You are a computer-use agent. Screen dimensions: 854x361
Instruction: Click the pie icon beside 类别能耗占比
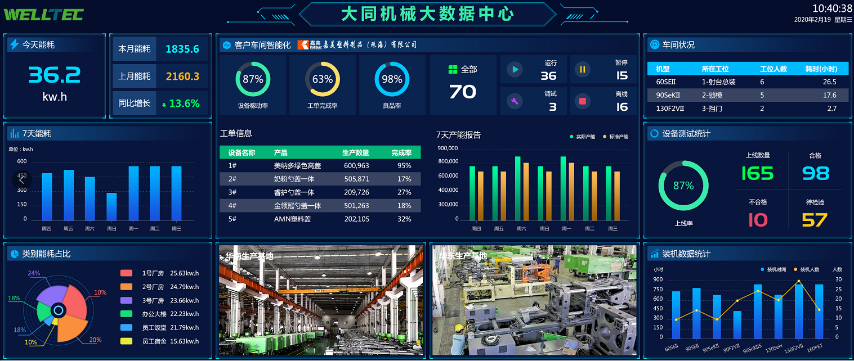(14, 254)
